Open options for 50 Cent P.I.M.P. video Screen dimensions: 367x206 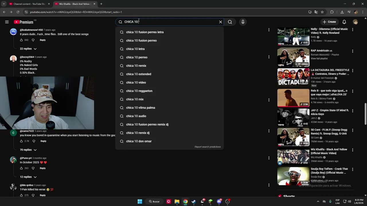click(x=353, y=130)
